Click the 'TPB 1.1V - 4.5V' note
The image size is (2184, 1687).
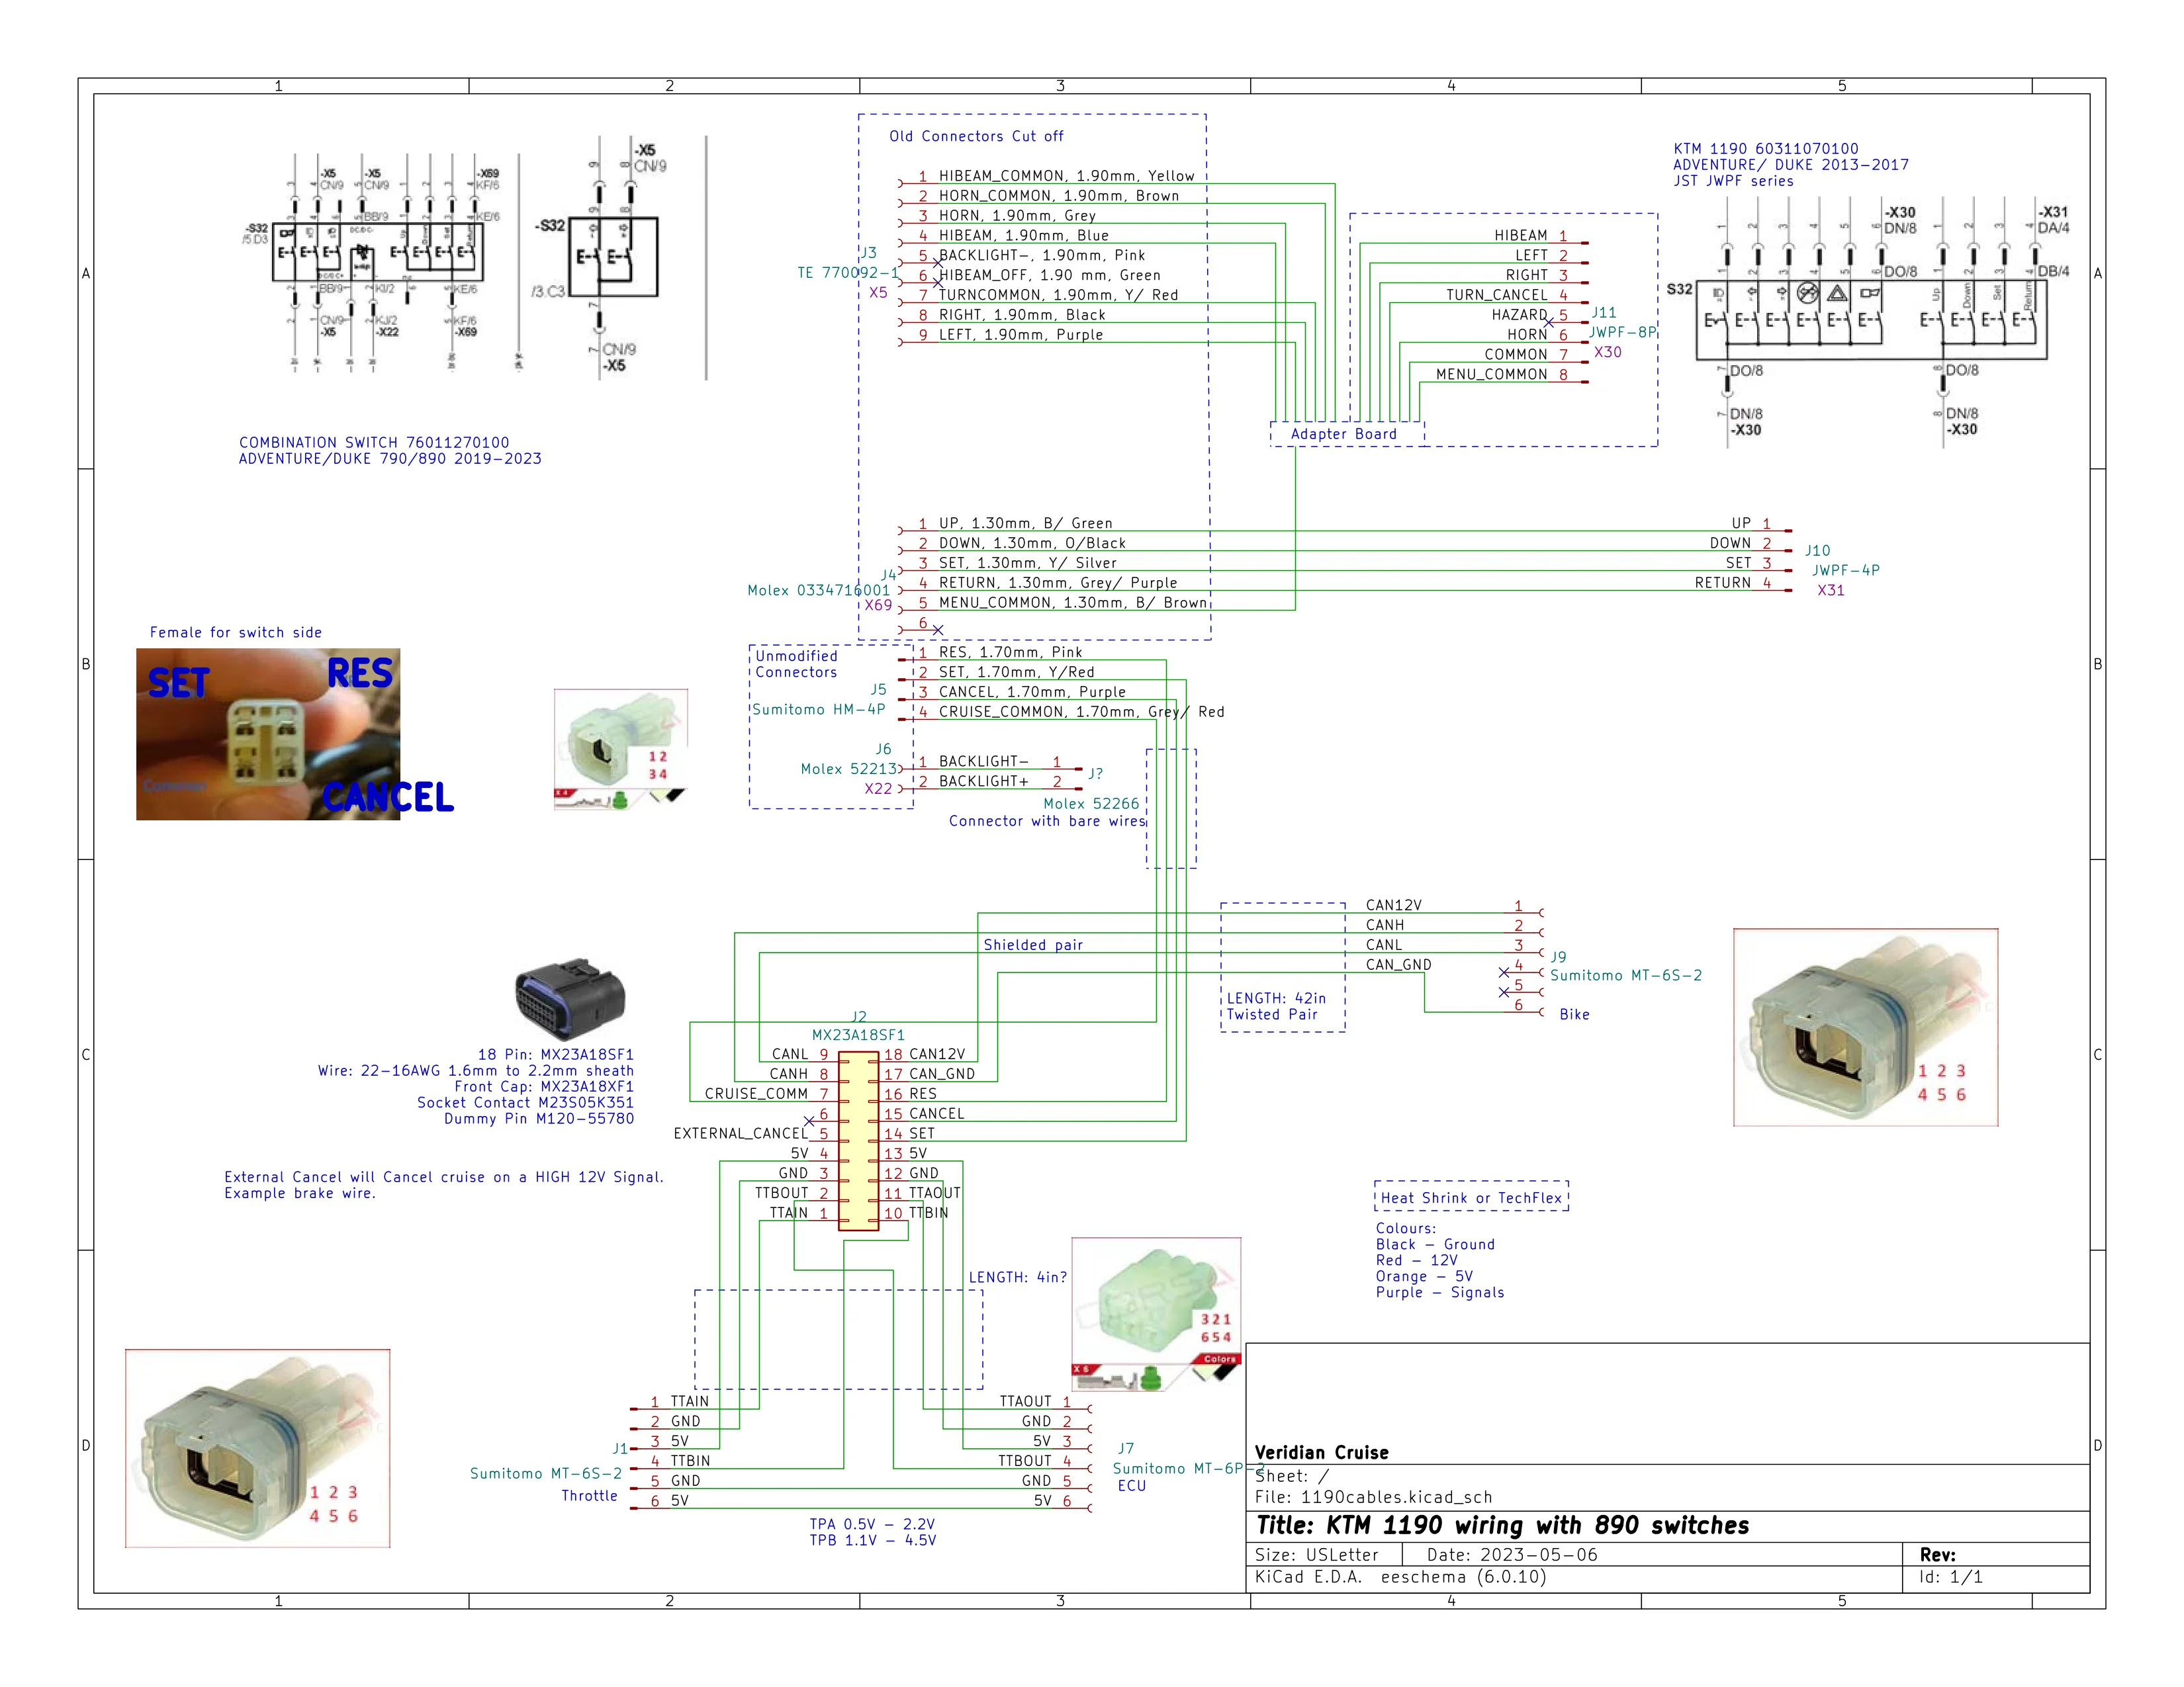(873, 1540)
